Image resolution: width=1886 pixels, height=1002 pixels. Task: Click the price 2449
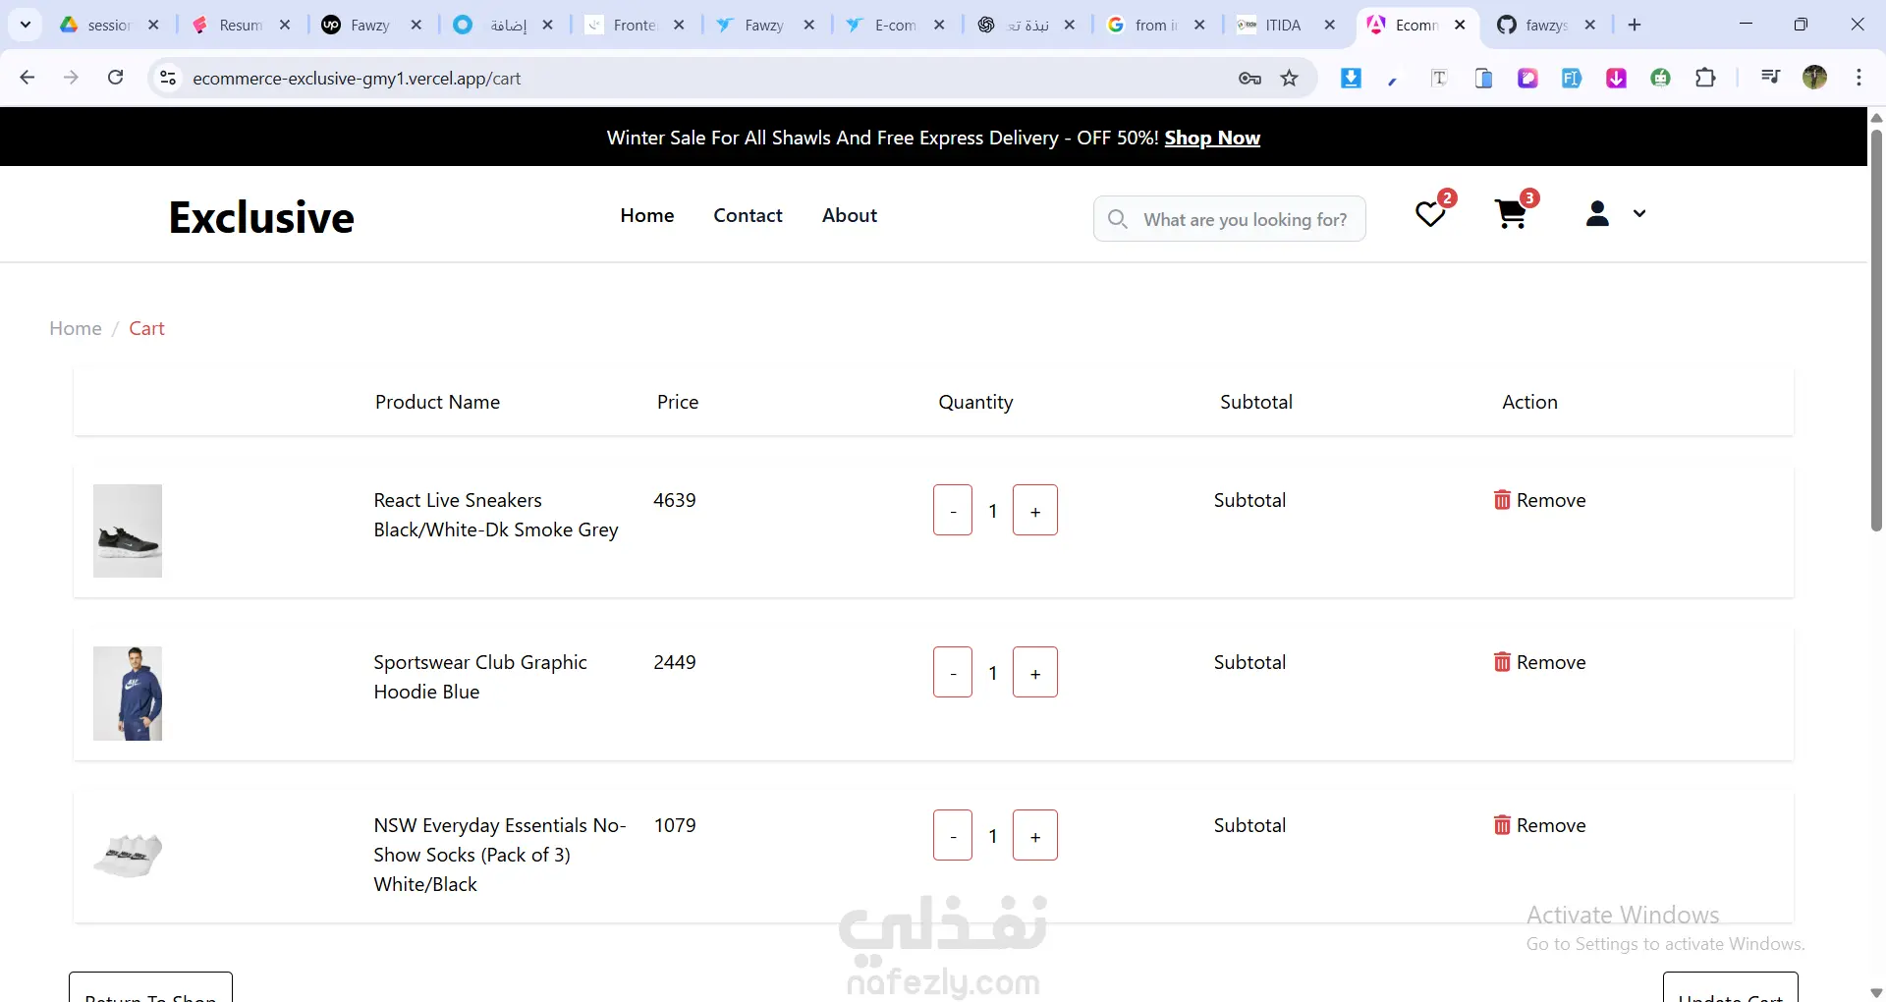click(675, 662)
